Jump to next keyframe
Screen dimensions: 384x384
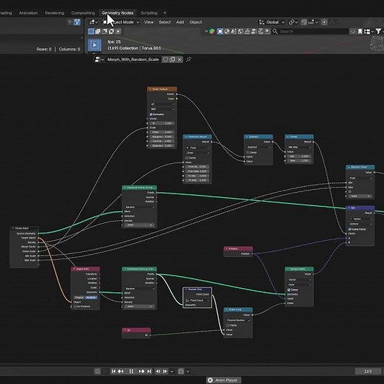(x=142, y=371)
